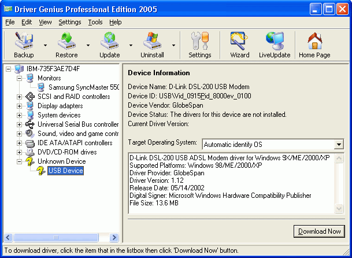This screenshot has height=258, width=352.
Task: Collapse the Monitors node
Action: 19,78
